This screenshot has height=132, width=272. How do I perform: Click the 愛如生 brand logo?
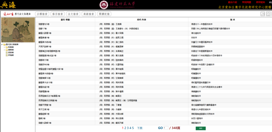(8, 14)
